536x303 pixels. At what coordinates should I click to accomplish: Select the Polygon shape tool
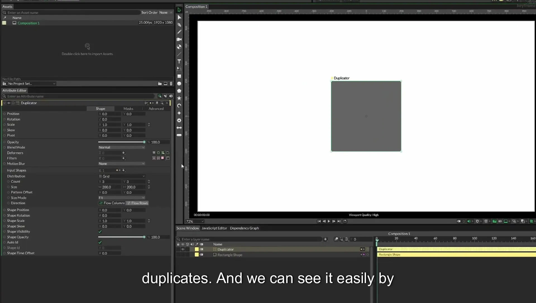click(x=179, y=91)
